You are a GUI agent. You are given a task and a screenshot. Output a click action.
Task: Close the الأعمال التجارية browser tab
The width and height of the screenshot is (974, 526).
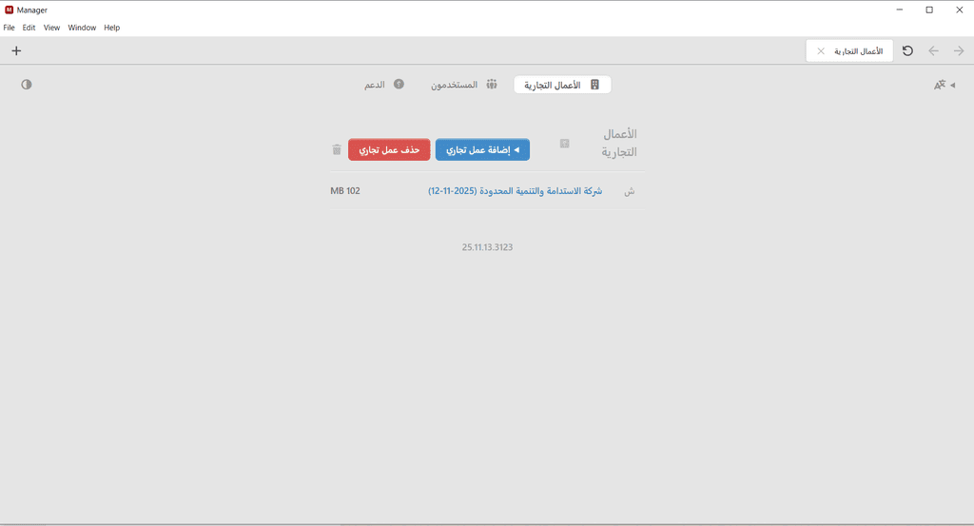[821, 51]
